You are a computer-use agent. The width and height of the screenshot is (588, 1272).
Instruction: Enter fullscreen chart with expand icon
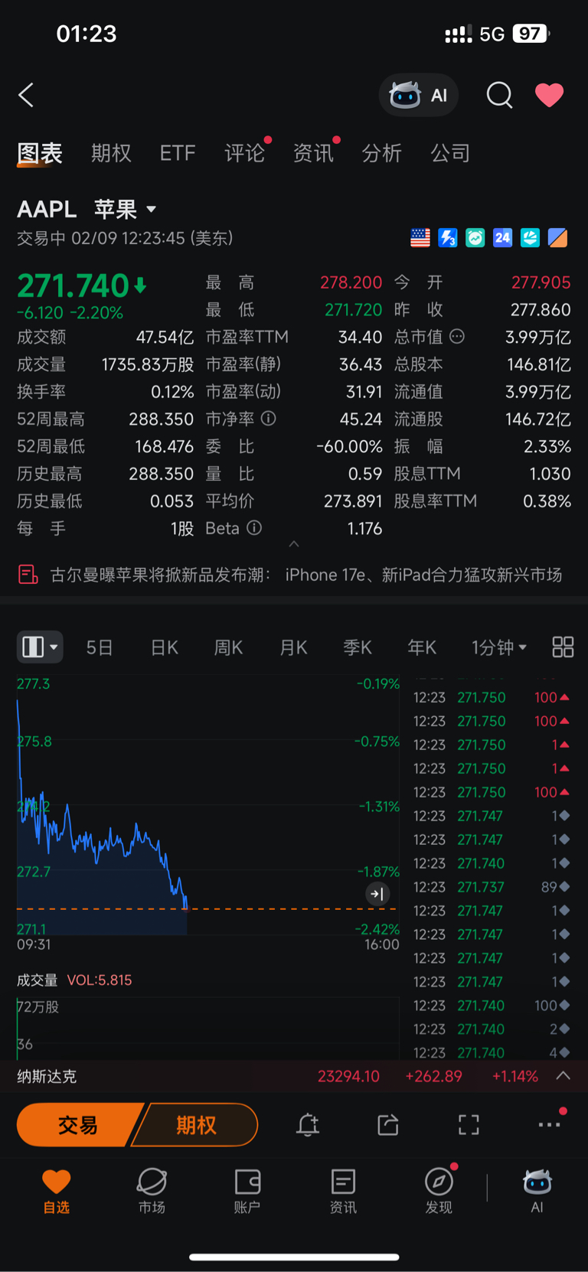469,1125
